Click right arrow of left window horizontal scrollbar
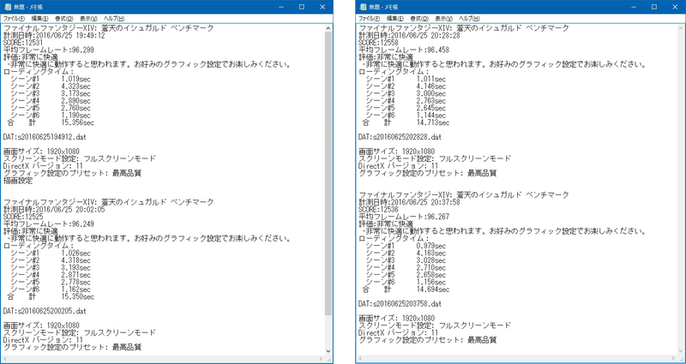 coord(321,359)
